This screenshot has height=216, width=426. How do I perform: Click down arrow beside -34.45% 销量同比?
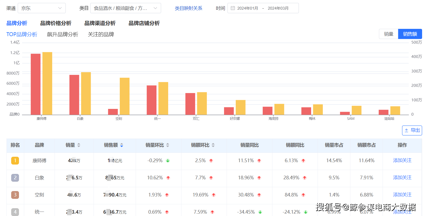point(260,212)
